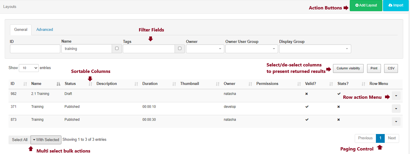
Task: Toggle the checkbox next to Name filter
Action: 117,49
